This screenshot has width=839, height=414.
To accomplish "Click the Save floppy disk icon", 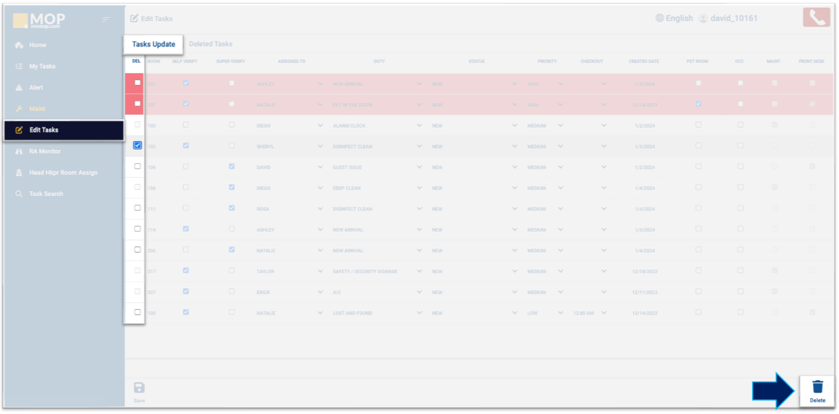I will coord(139,388).
